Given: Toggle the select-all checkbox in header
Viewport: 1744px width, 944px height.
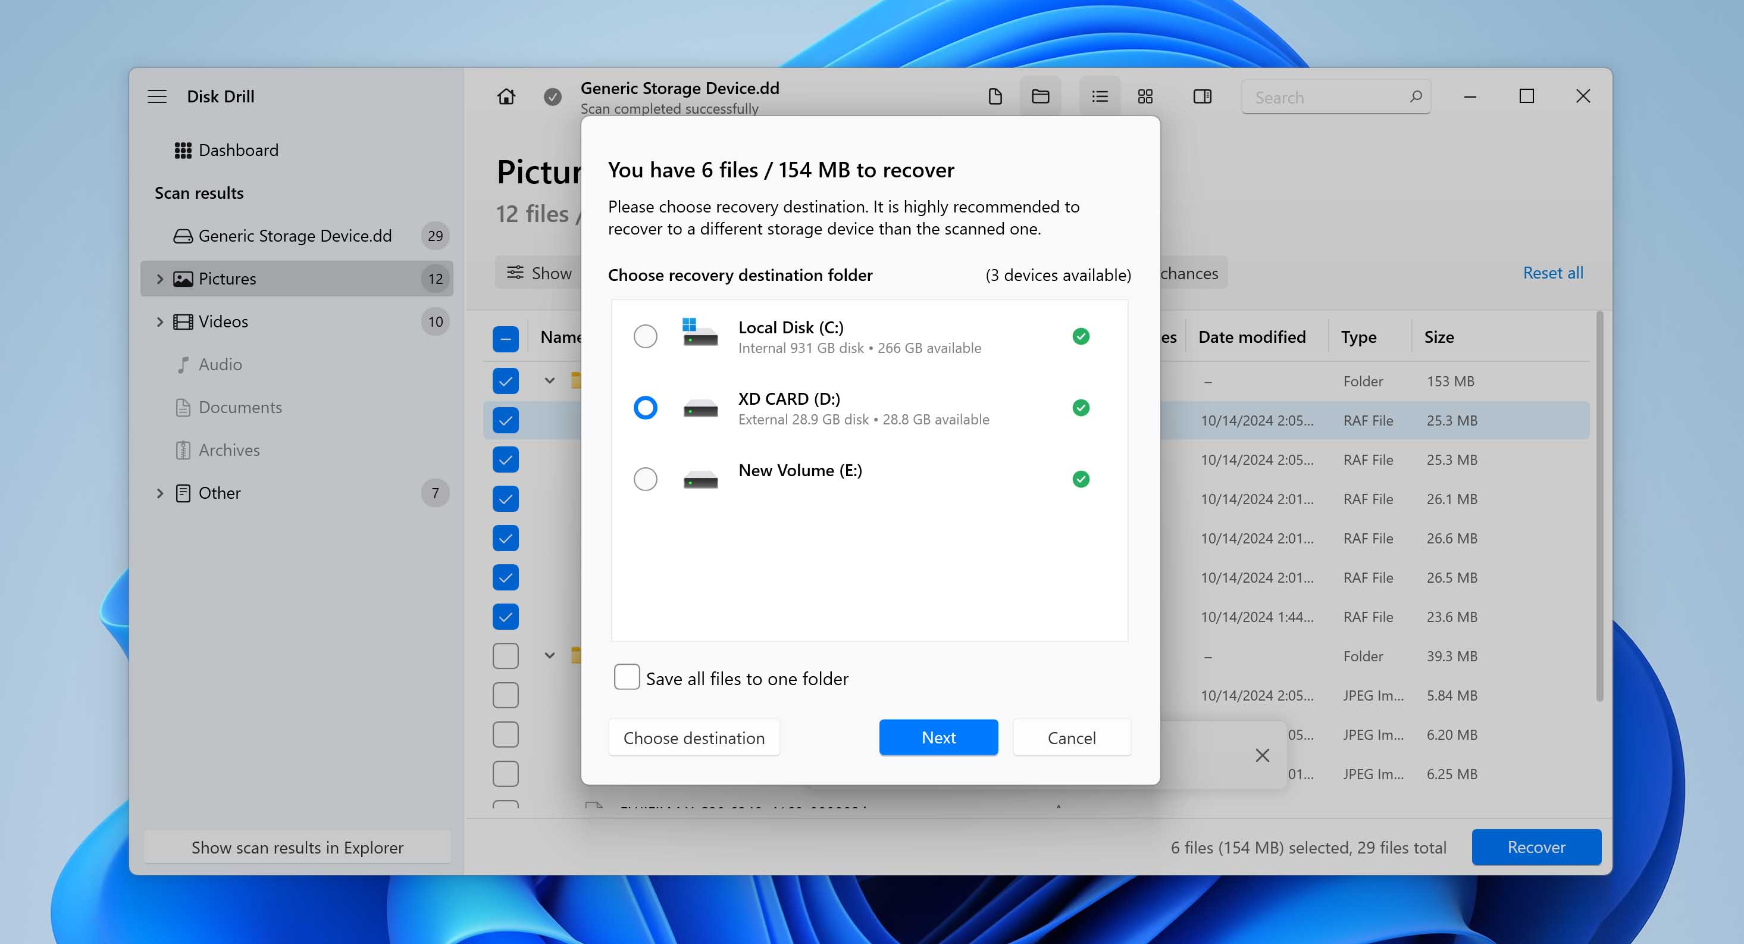Looking at the screenshot, I should [505, 339].
